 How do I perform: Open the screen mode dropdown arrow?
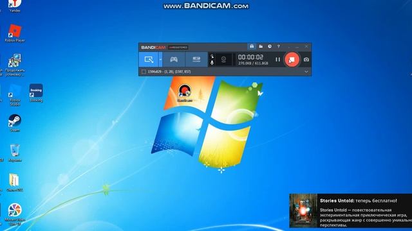tap(160, 60)
